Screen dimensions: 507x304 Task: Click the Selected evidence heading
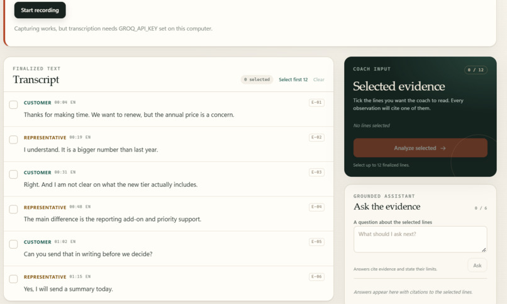399,86
